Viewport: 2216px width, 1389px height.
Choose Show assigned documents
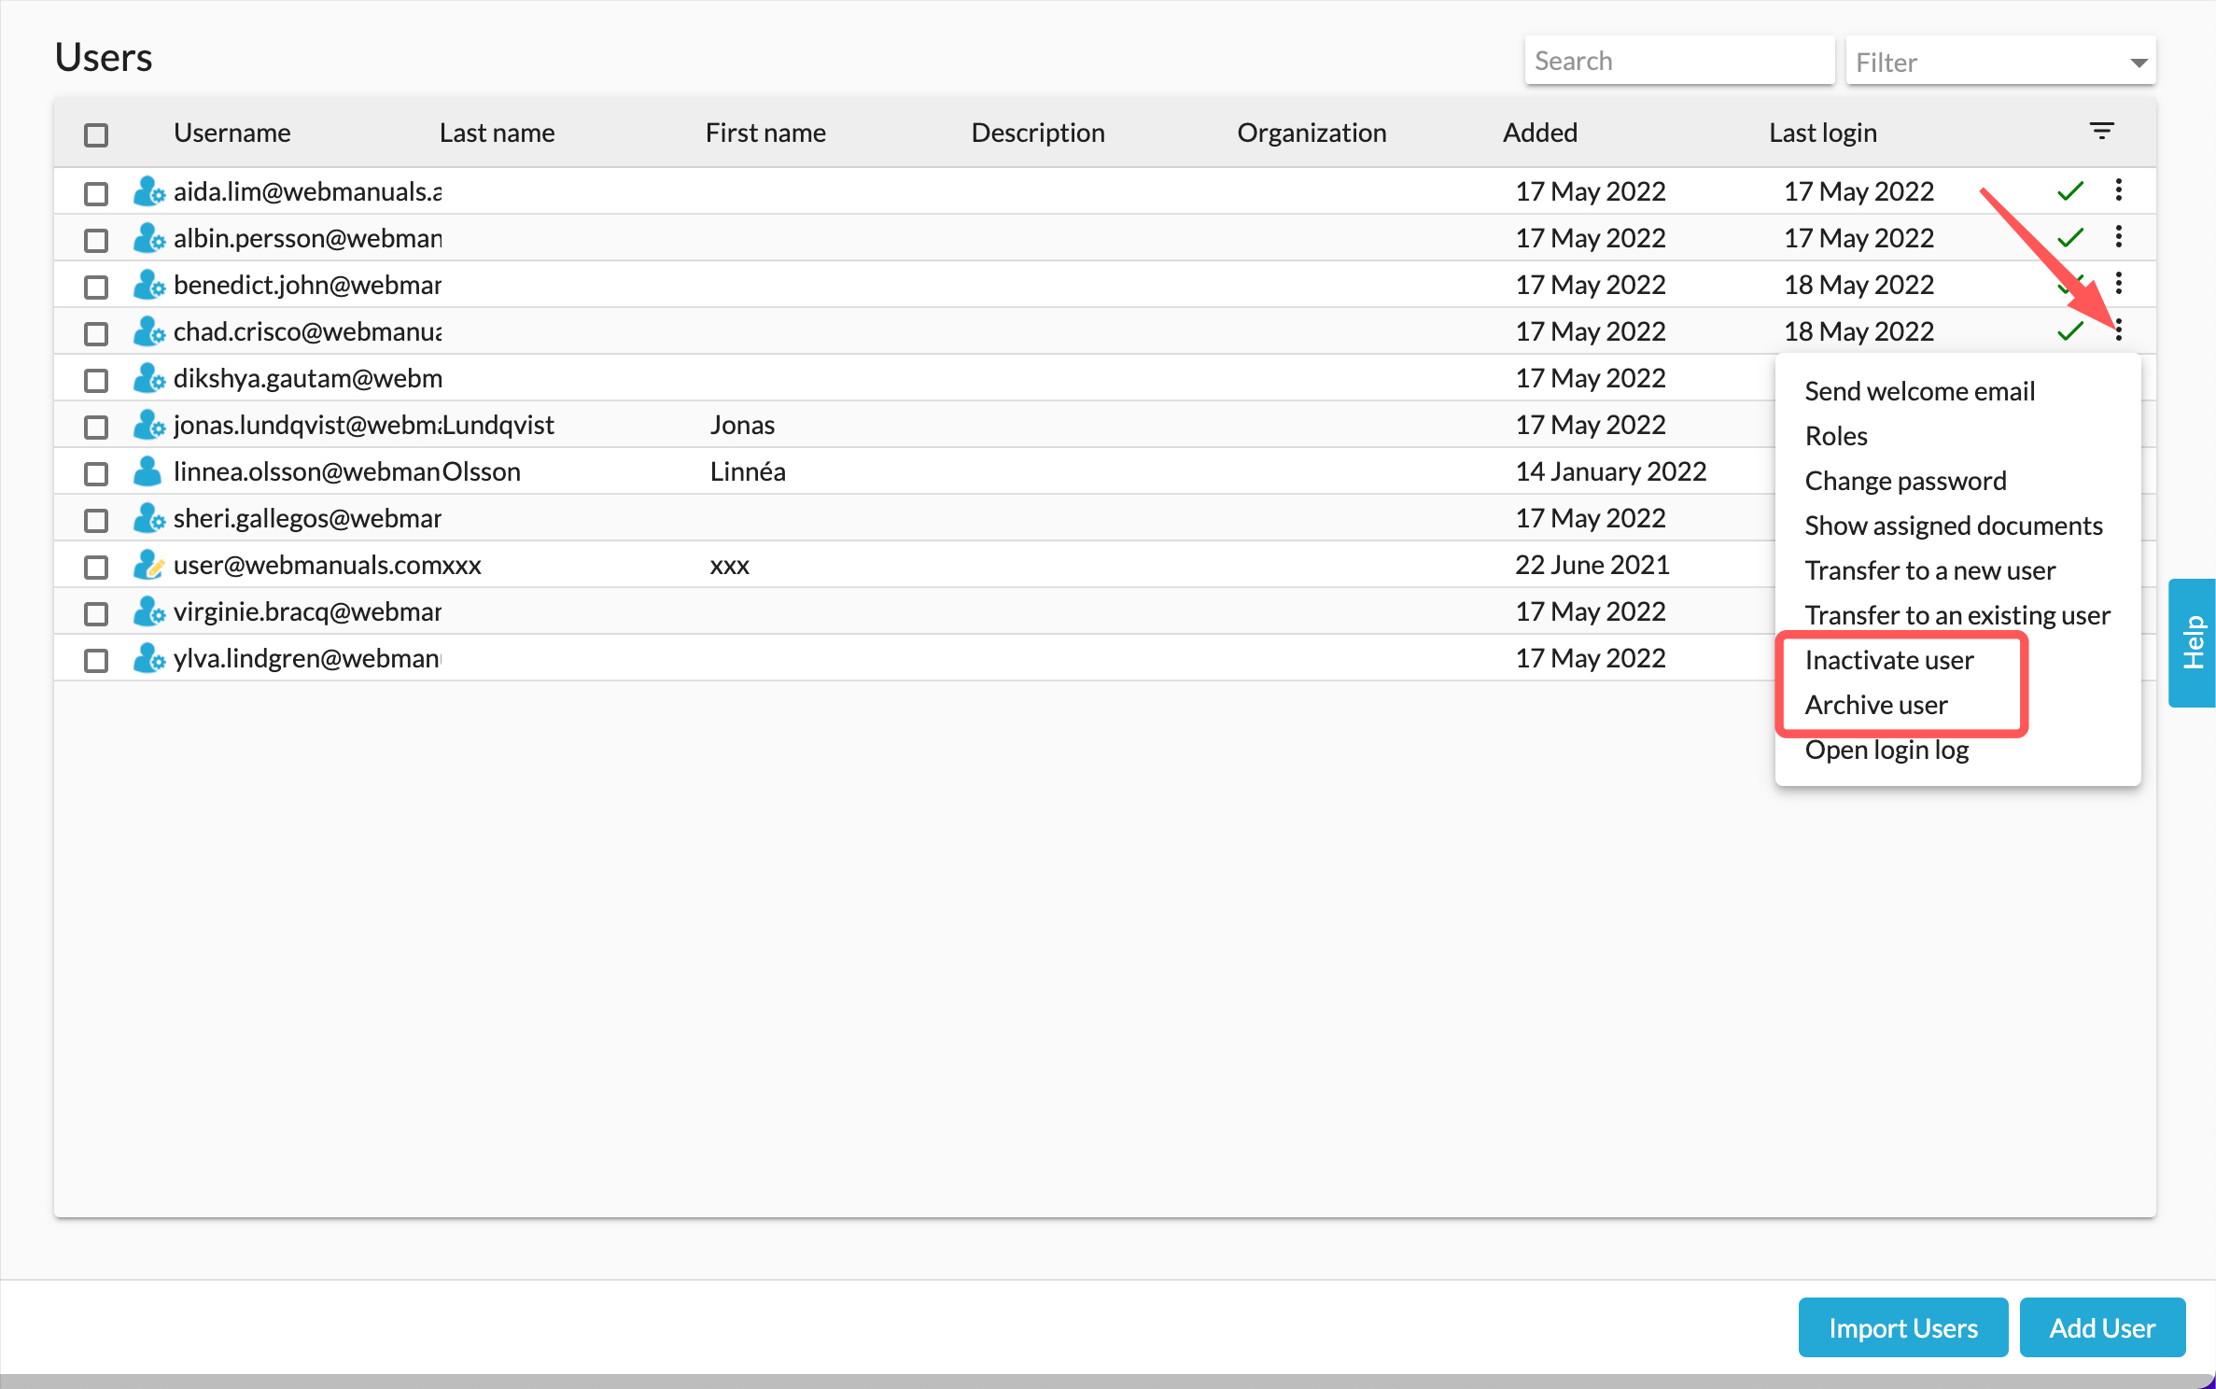point(1954,526)
